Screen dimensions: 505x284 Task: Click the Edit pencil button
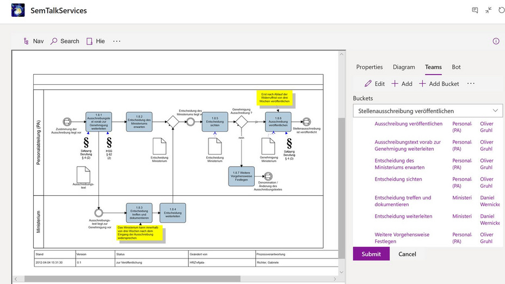click(374, 84)
